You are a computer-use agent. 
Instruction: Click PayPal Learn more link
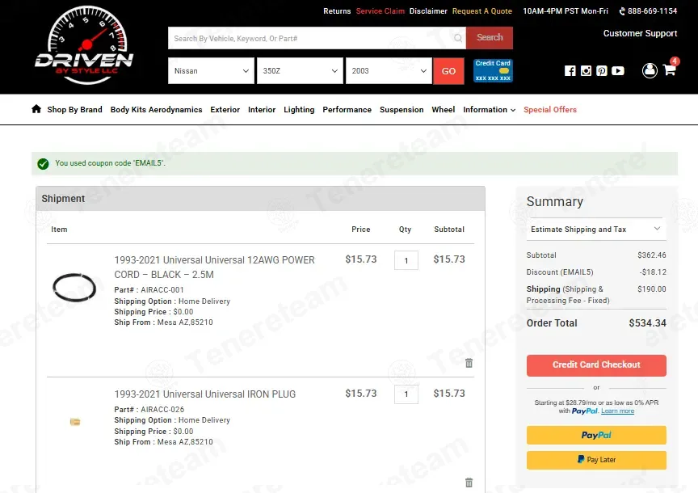pyautogui.click(x=617, y=411)
